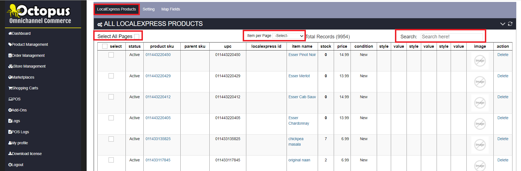Check the chickpea masala row checkbox
Viewport: 521px width, 171px height.
click(111, 139)
